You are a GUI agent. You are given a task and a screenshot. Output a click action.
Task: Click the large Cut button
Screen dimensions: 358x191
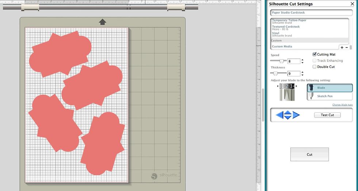[309, 154]
